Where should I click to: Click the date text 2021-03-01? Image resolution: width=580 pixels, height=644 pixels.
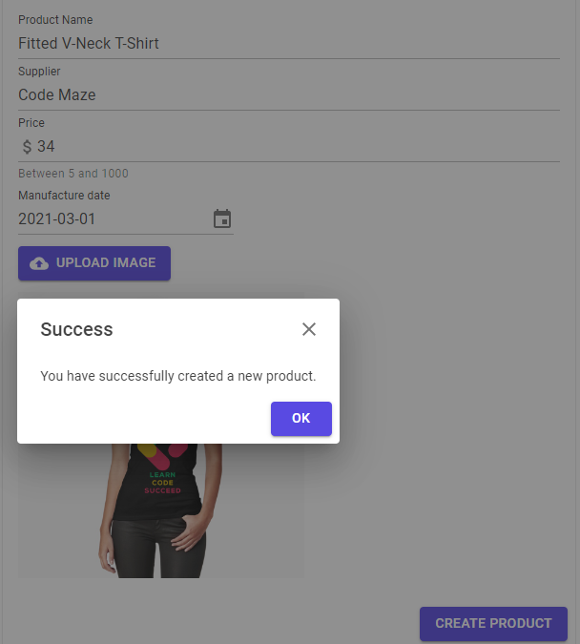click(x=57, y=219)
